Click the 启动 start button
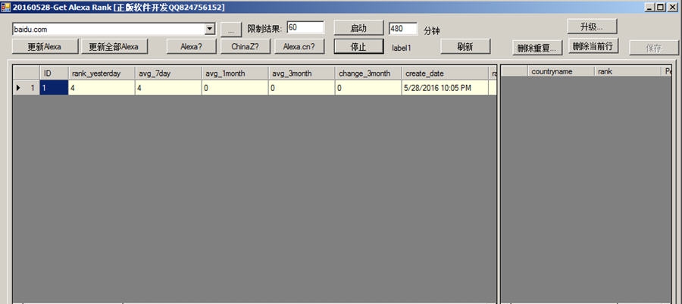 [358, 28]
